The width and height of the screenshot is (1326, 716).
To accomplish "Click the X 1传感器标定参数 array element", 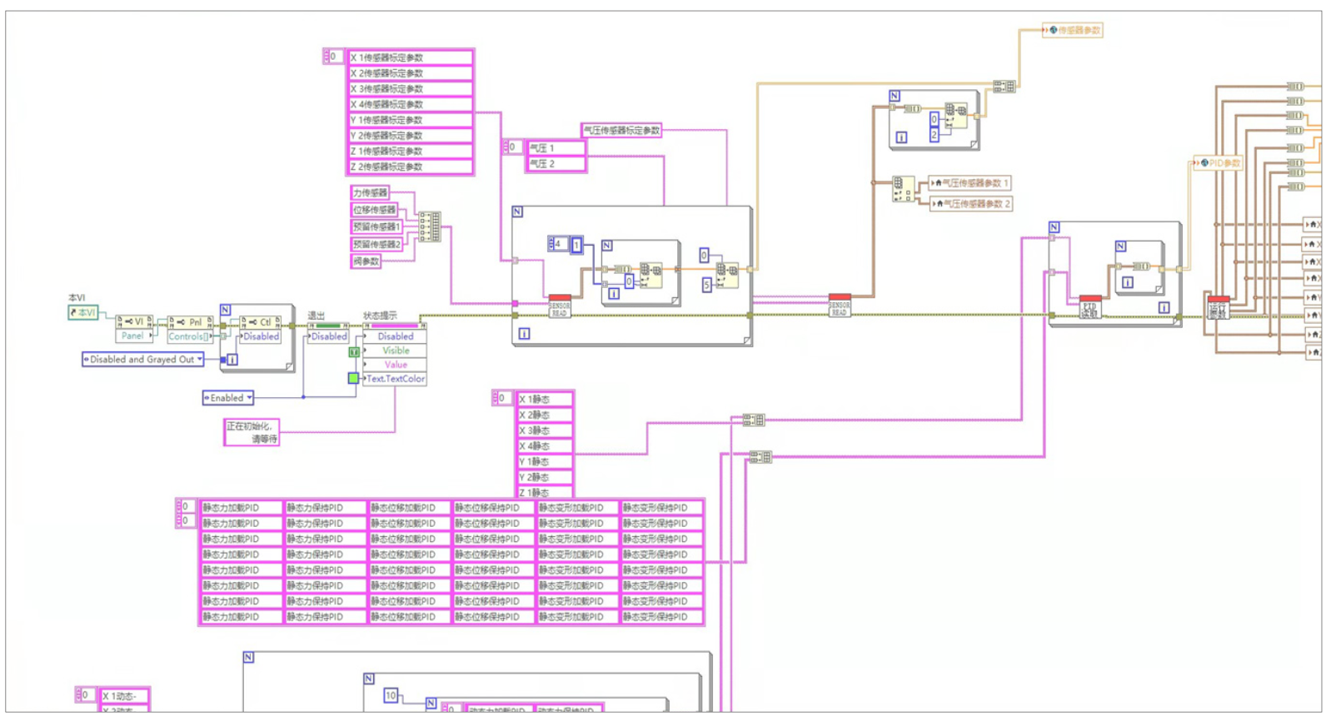I will [x=410, y=57].
